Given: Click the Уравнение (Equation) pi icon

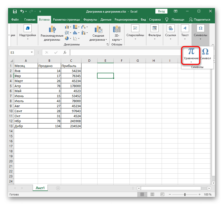Looking at the screenshot, I should click(191, 51).
